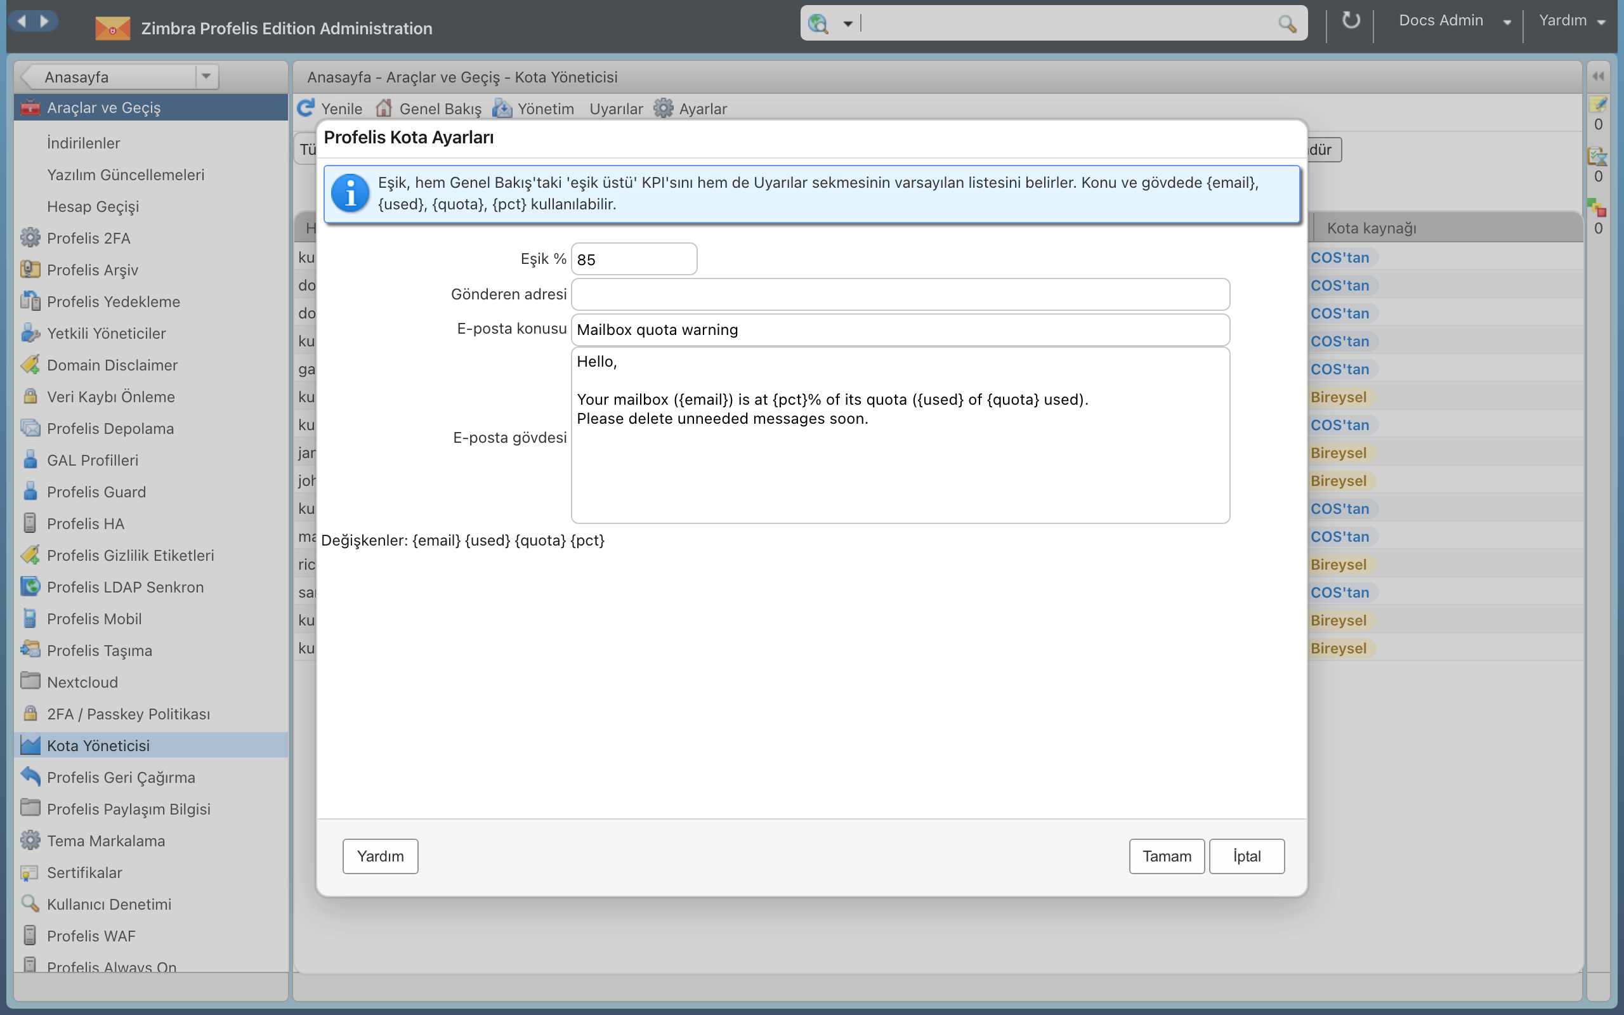Click the İptal button
The height and width of the screenshot is (1015, 1624).
click(1247, 856)
